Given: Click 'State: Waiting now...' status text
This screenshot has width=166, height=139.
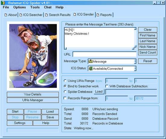Looking at the screenshot, I should click(78, 128).
